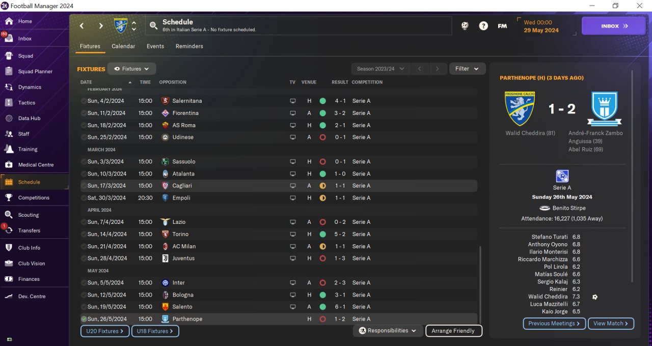Image resolution: width=652 pixels, height=346 pixels.
Task: Open the Filter dropdown
Action: 467,69
